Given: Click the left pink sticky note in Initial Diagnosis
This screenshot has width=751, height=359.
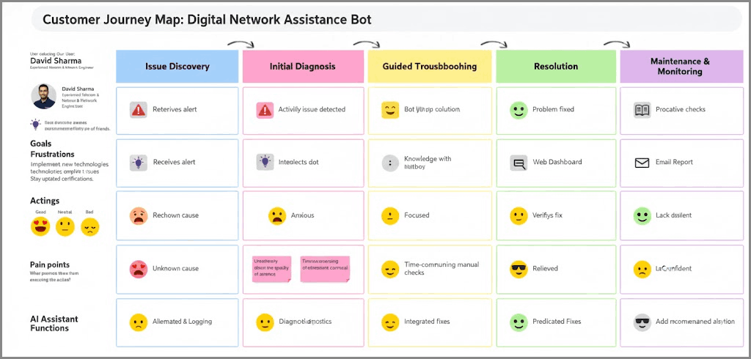Looking at the screenshot, I should point(272,268).
